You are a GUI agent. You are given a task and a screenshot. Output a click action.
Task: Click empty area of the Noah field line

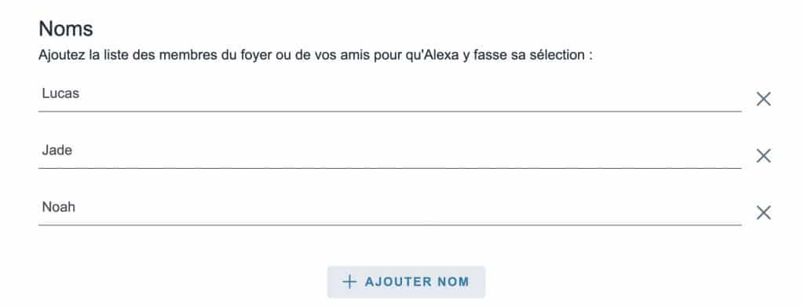410,210
